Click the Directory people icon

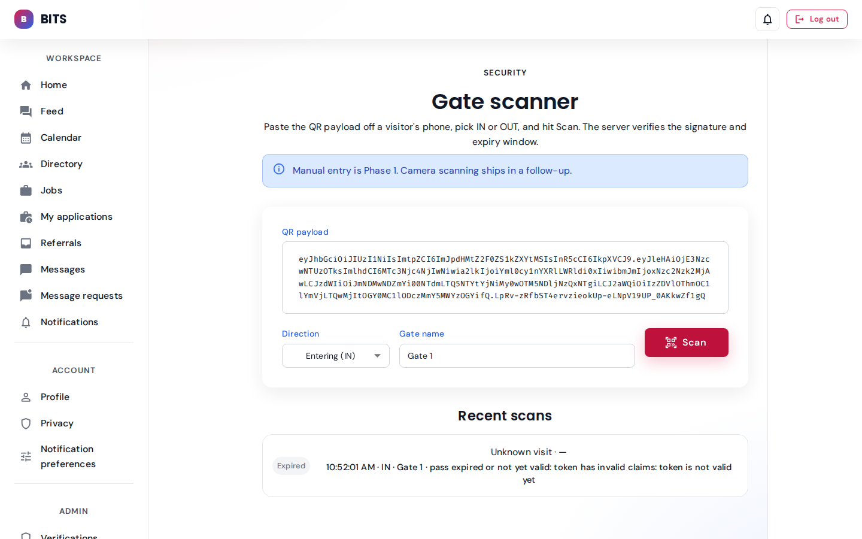coord(26,164)
